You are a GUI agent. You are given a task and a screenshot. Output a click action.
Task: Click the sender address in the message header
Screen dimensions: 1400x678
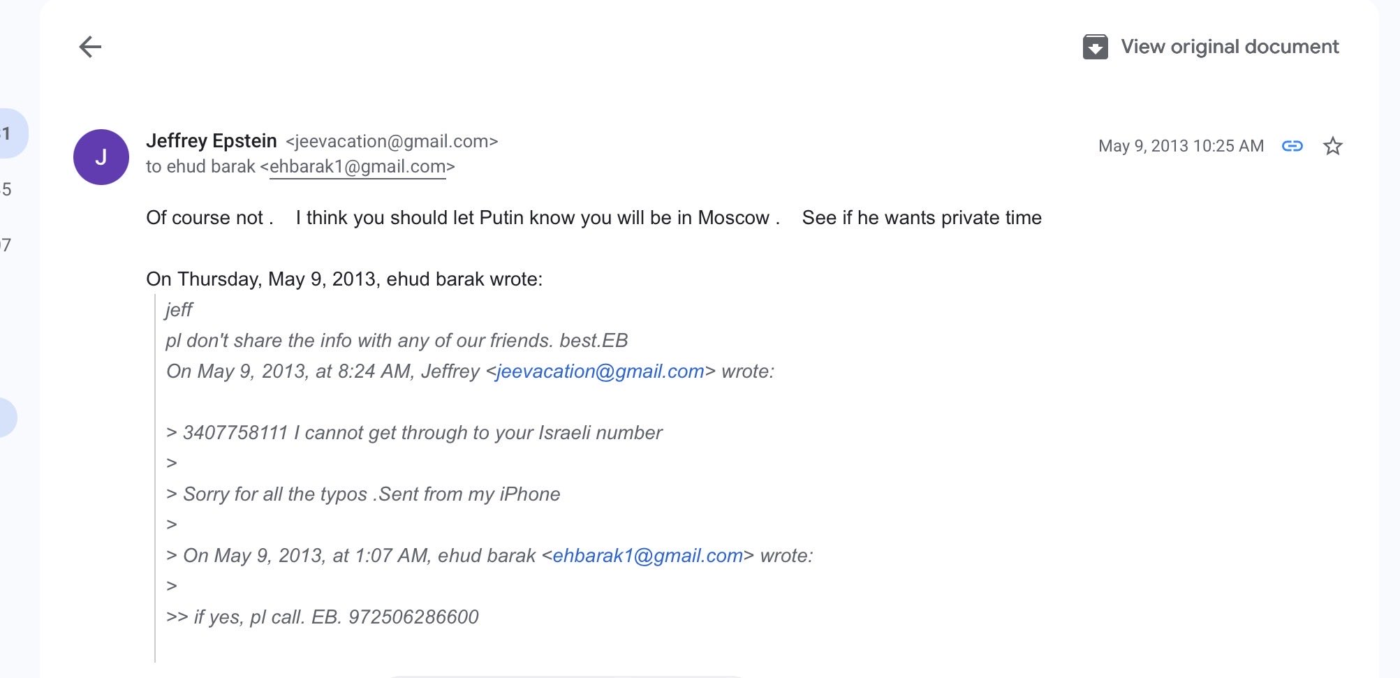pos(392,142)
